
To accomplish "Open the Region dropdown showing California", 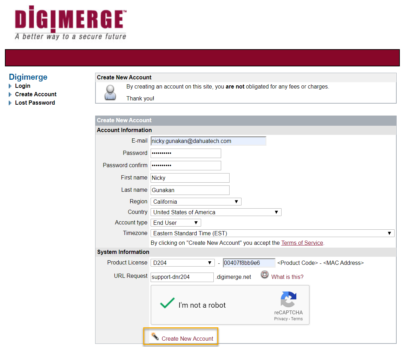I will 196,202.
